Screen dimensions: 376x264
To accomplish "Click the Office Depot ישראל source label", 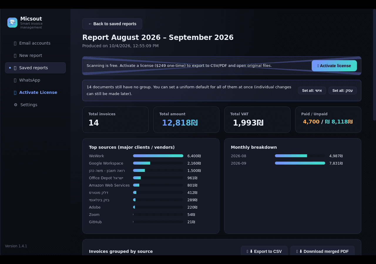I will 106,178.
